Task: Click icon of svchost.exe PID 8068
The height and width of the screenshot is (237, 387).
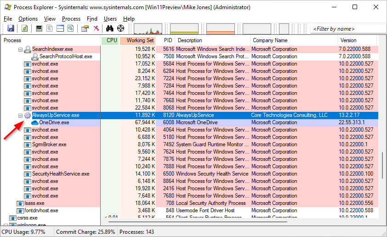Action: 28,108
